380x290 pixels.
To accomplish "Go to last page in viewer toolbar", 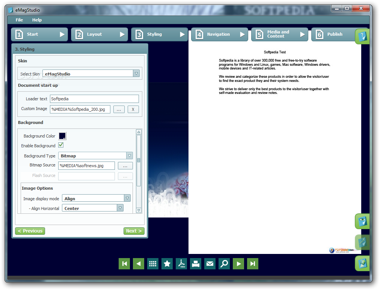I will click(x=253, y=264).
